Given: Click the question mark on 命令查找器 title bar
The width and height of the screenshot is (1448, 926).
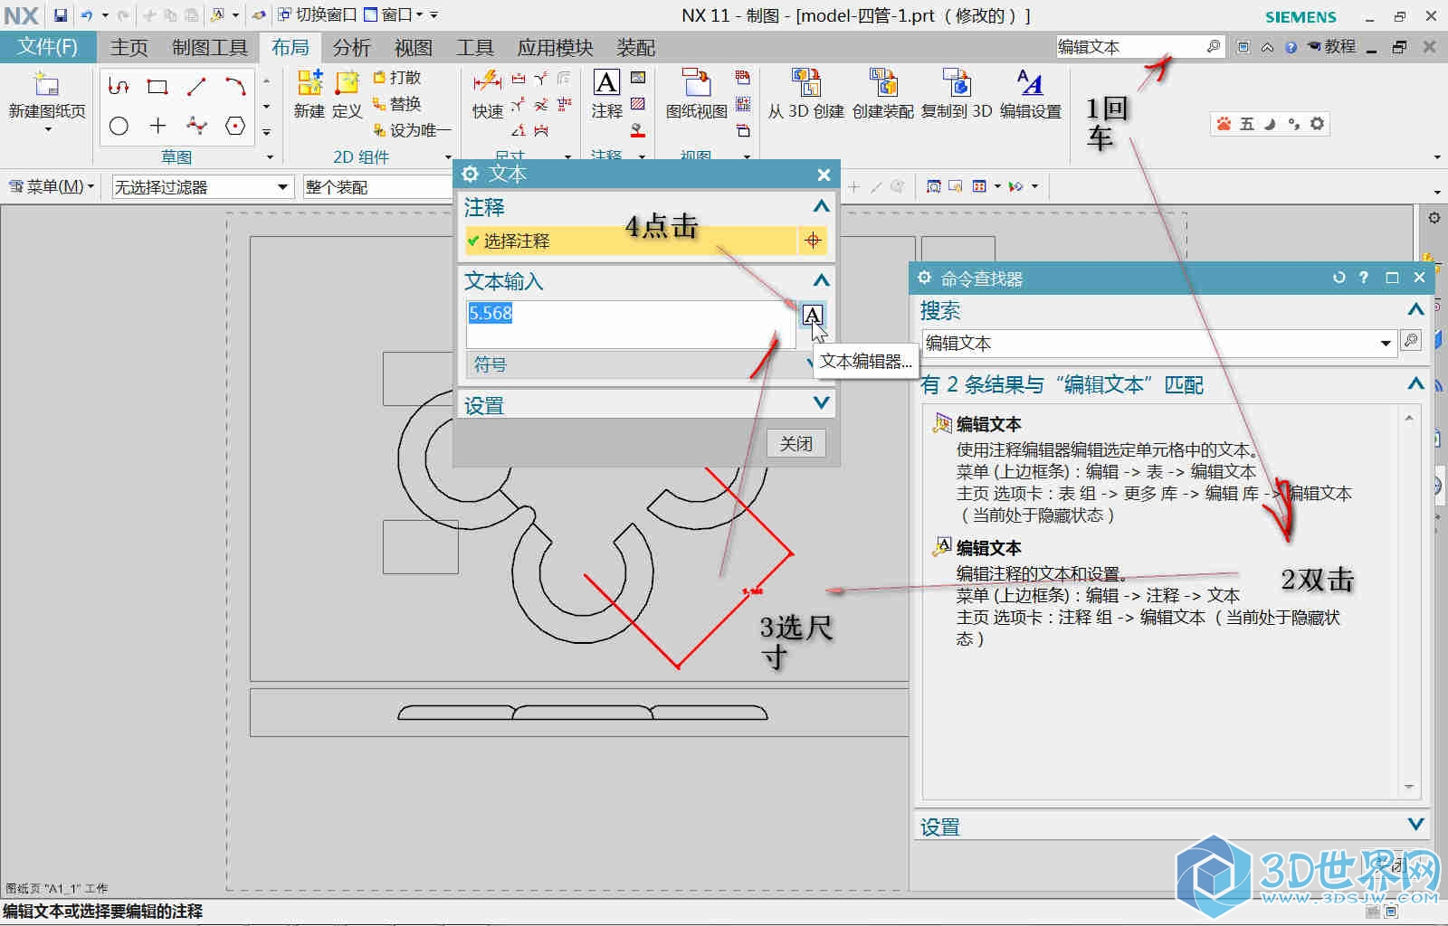Looking at the screenshot, I should (1364, 278).
